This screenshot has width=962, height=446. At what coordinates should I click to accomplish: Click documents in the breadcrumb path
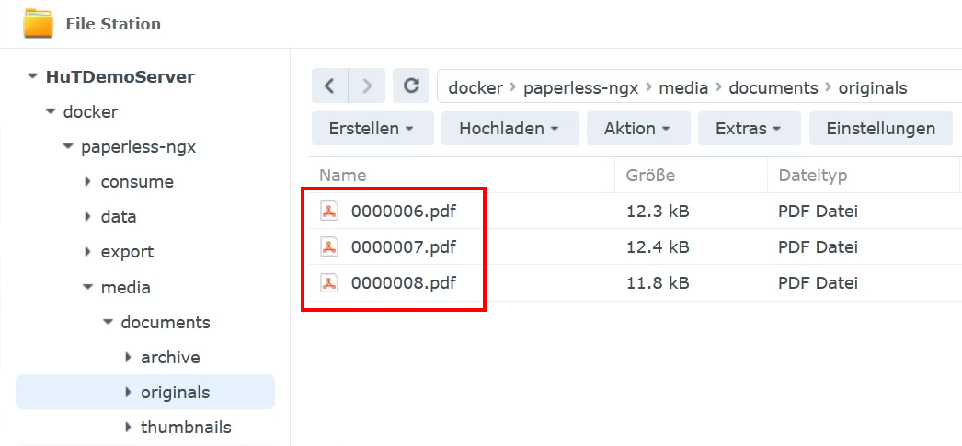(773, 87)
